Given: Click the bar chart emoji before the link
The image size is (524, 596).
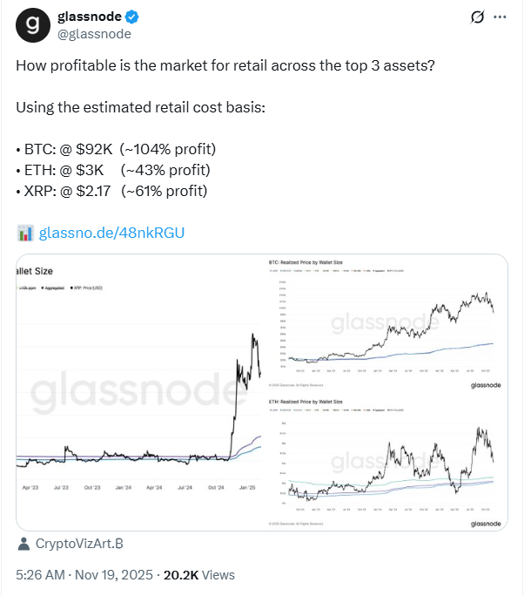Looking at the screenshot, I should 25,233.
